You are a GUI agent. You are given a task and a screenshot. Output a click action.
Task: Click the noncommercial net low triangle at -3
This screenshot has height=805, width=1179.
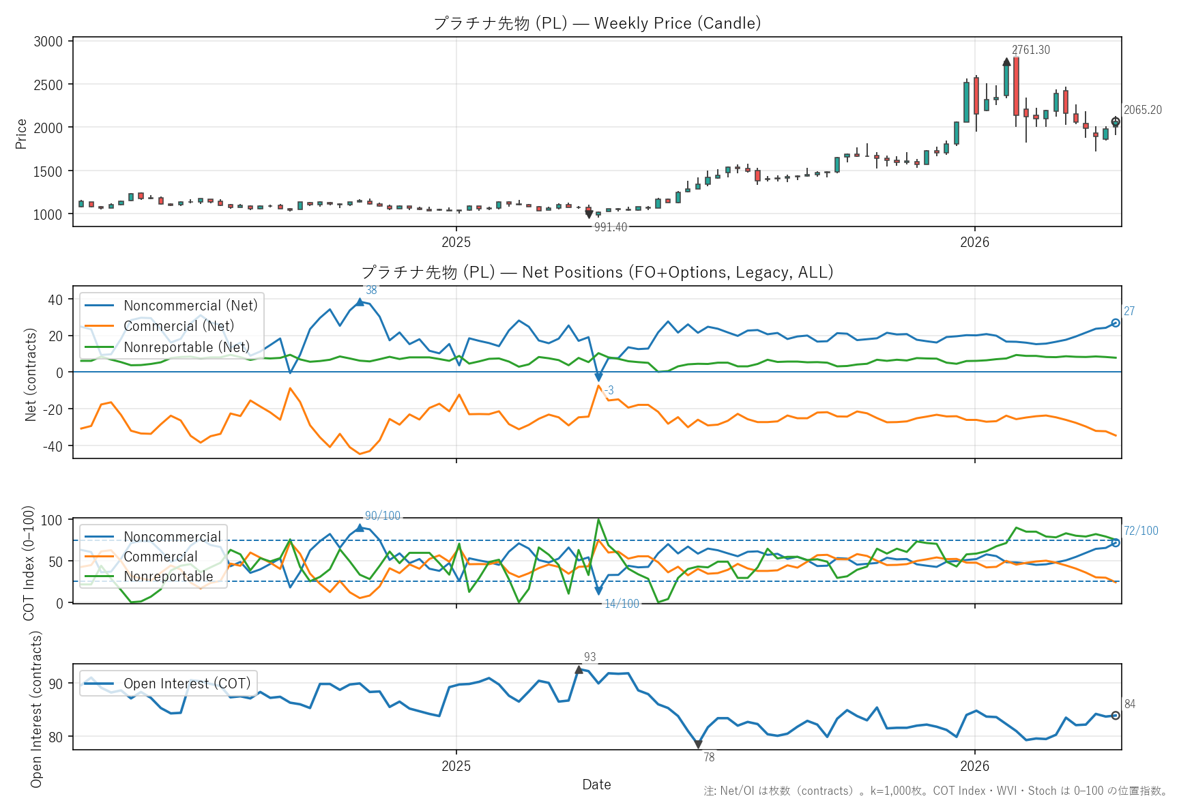pyautogui.click(x=598, y=377)
